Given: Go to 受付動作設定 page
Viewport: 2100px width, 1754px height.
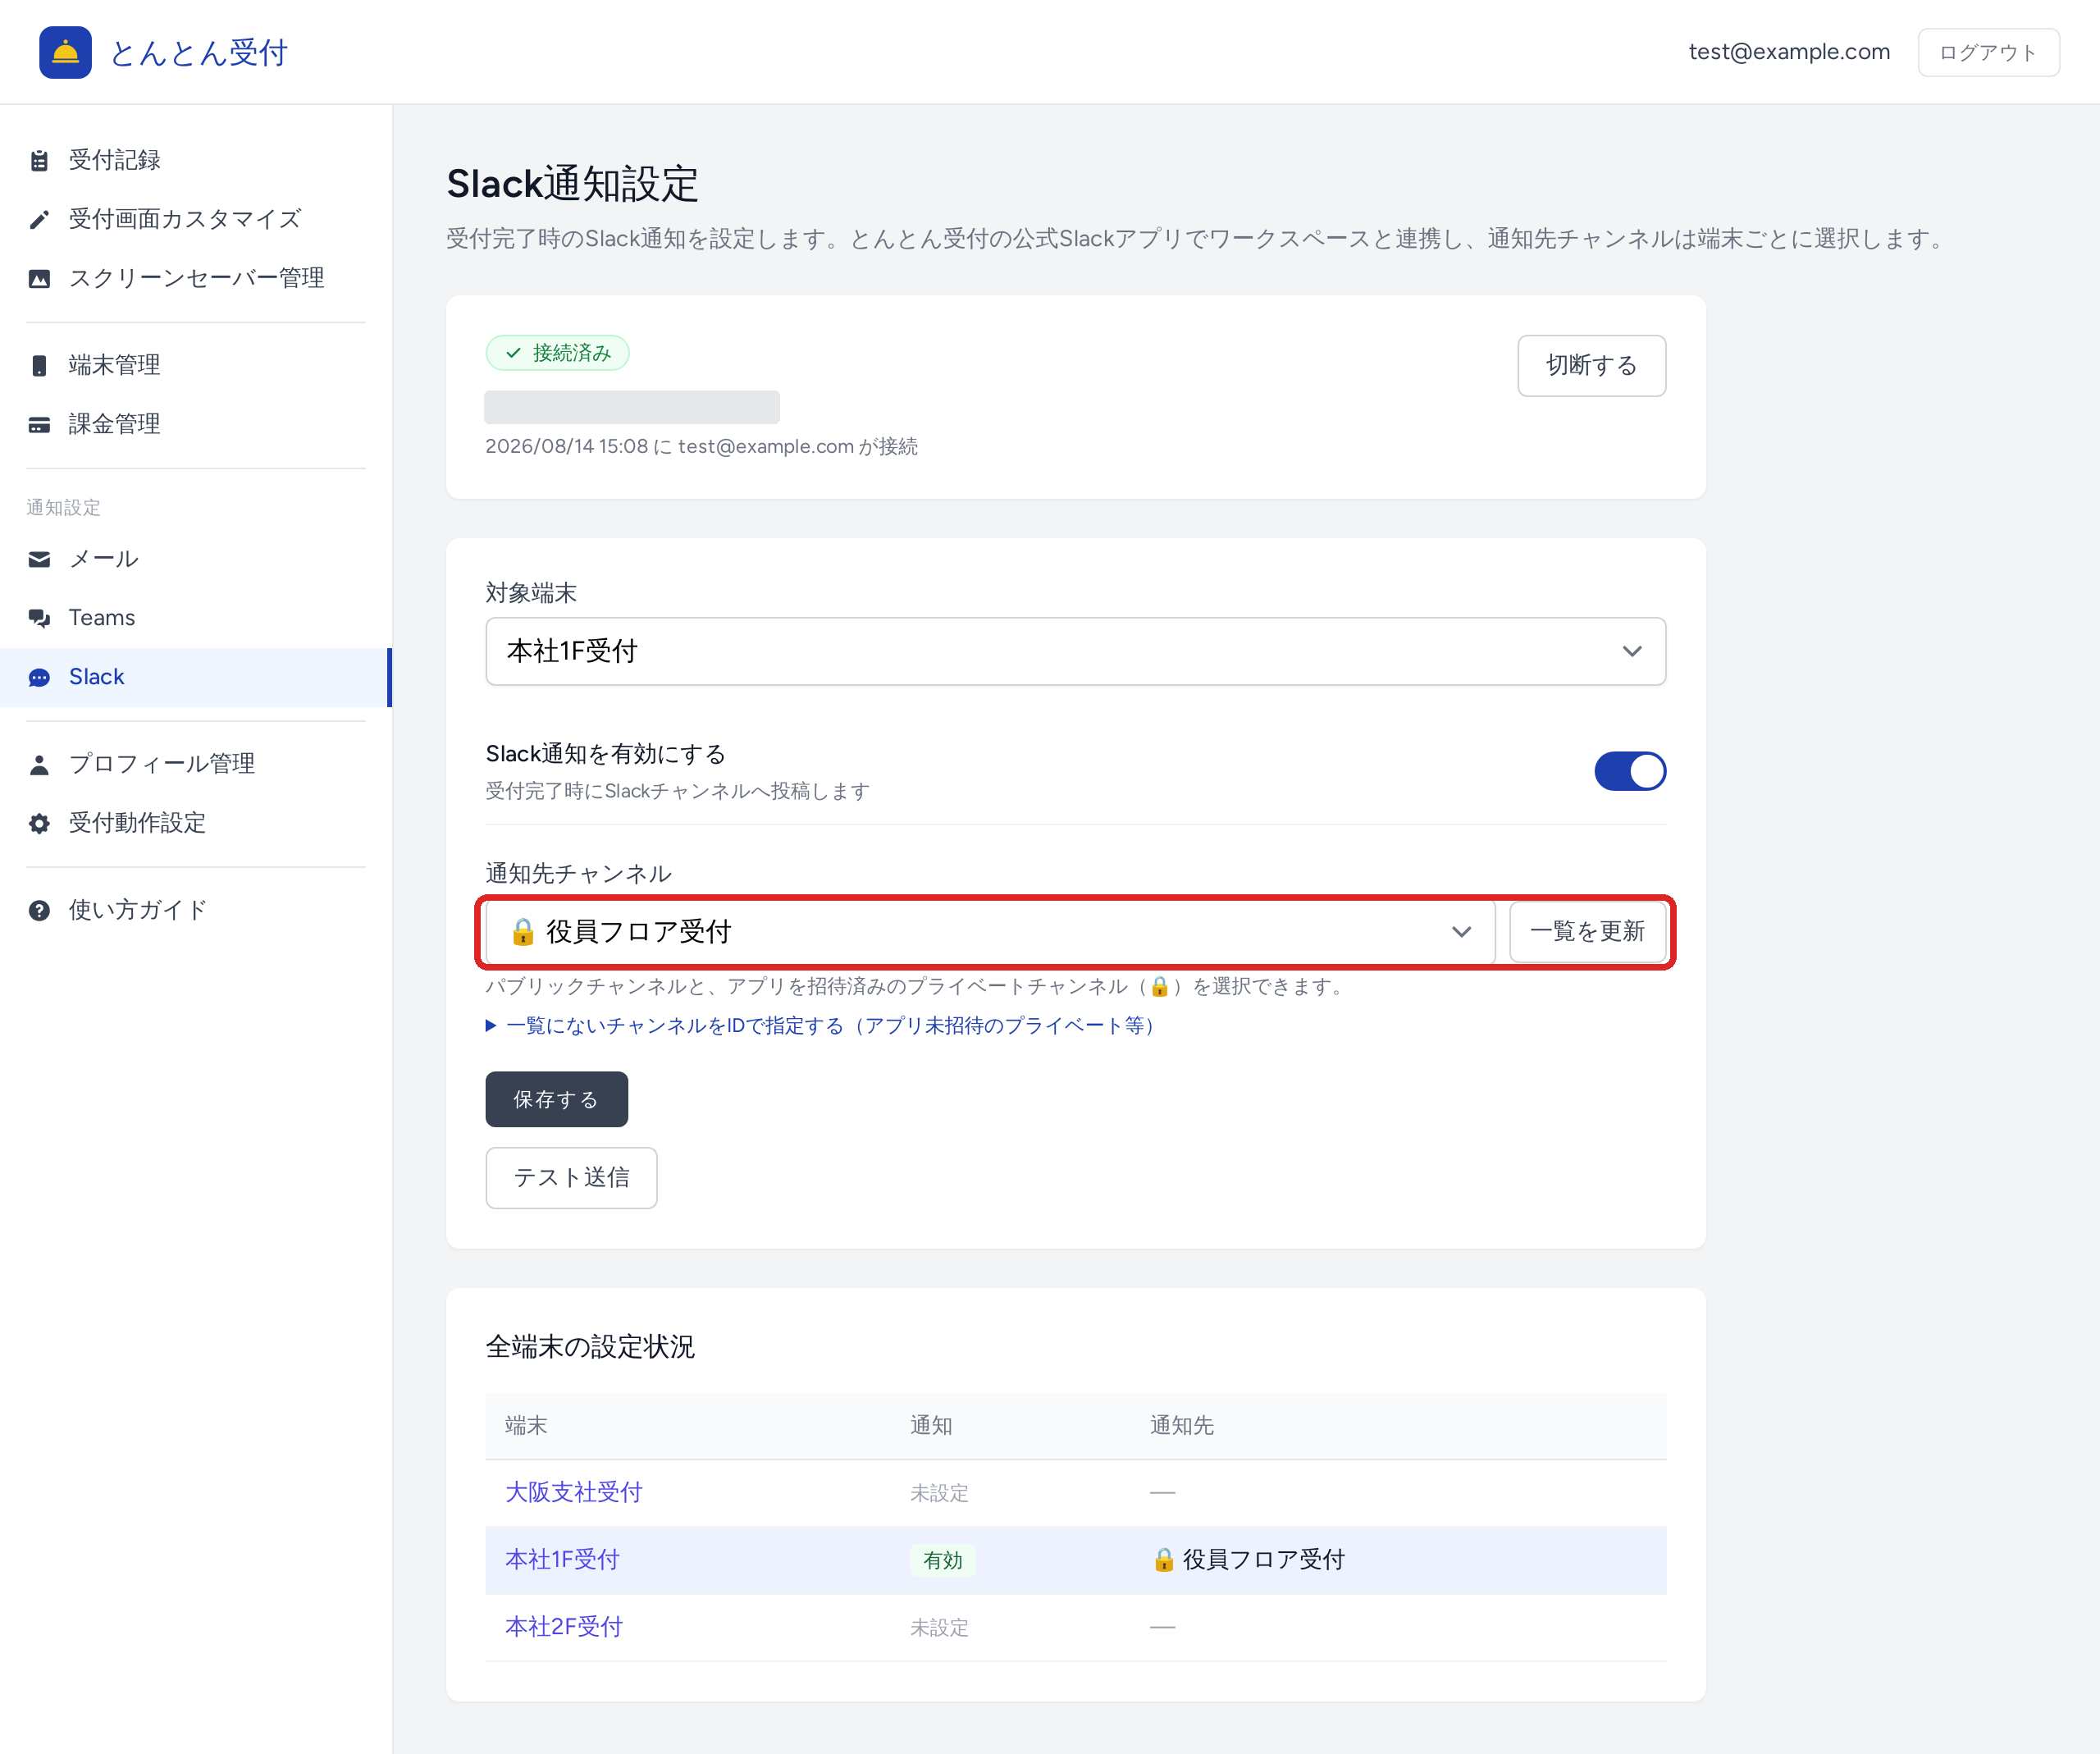Looking at the screenshot, I should coord(196,823).
